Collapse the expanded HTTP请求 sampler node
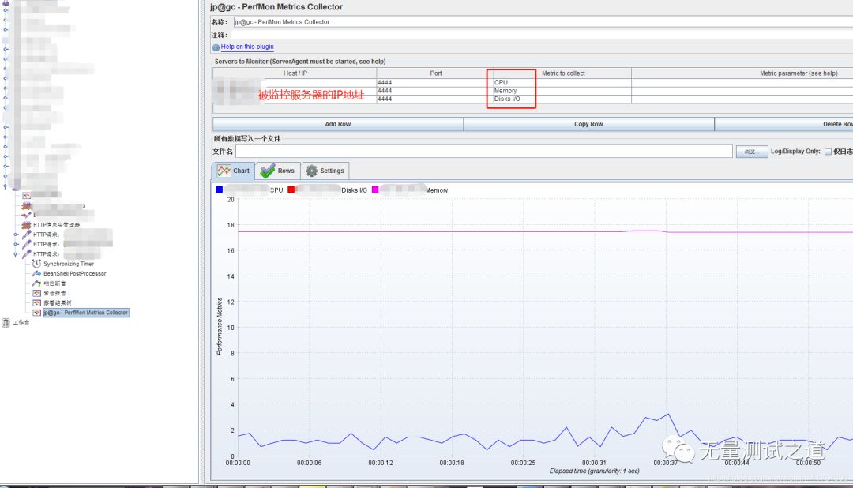 (x=17, y=254)
